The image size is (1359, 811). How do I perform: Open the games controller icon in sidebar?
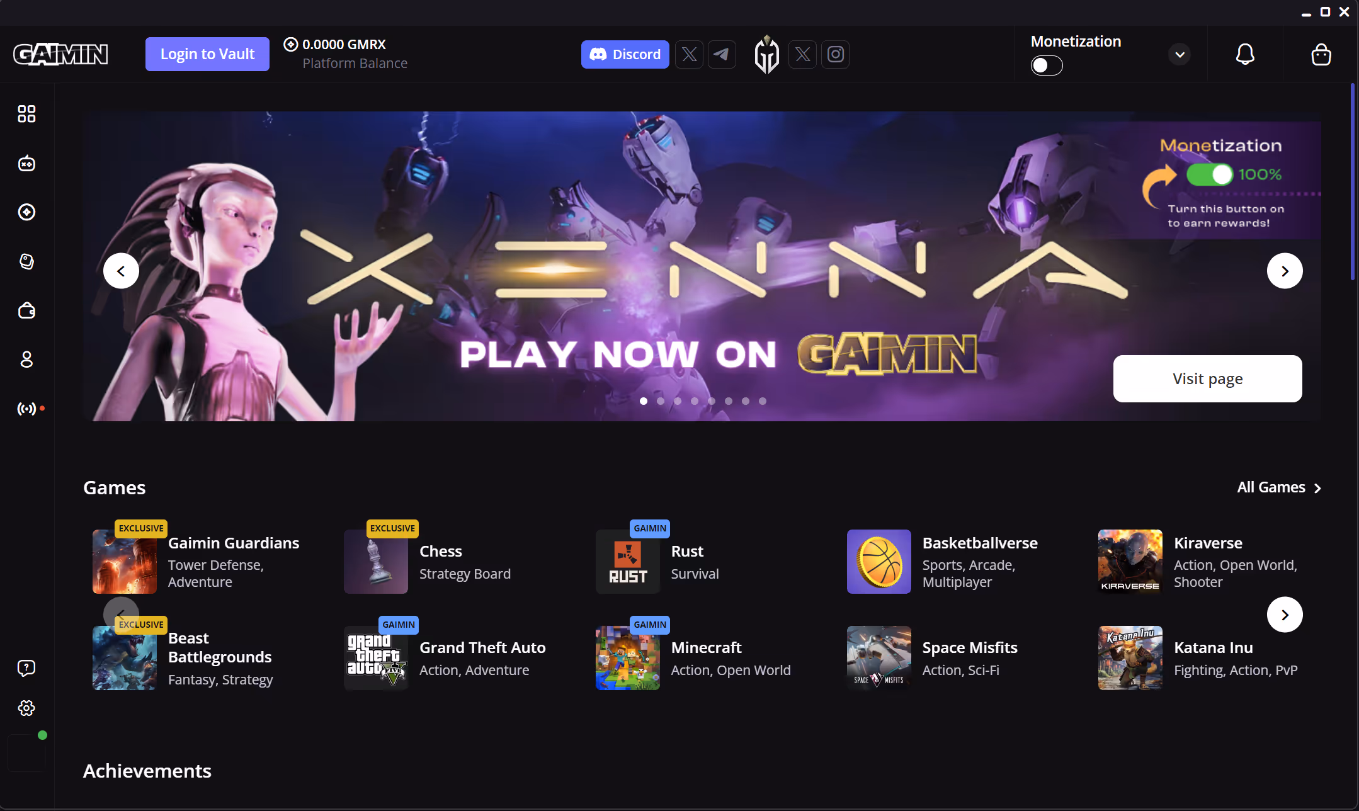[26, 164]
